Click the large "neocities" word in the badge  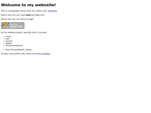pos(16,26)
